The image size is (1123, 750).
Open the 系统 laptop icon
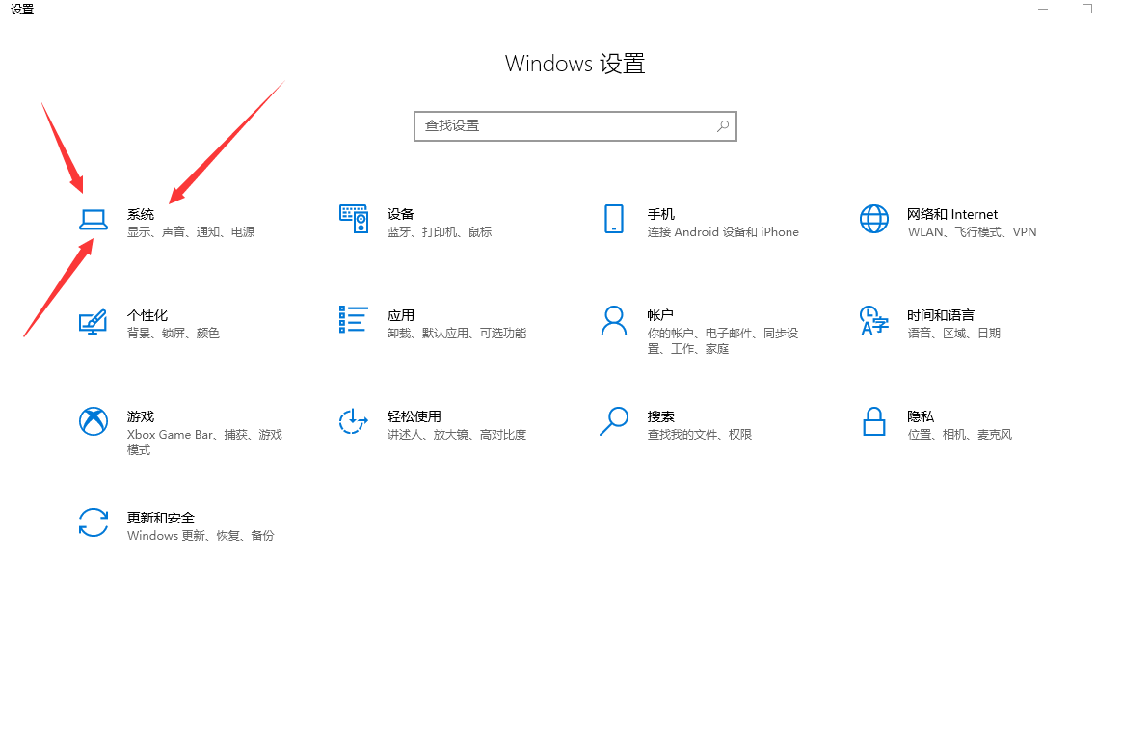(94, 219)
